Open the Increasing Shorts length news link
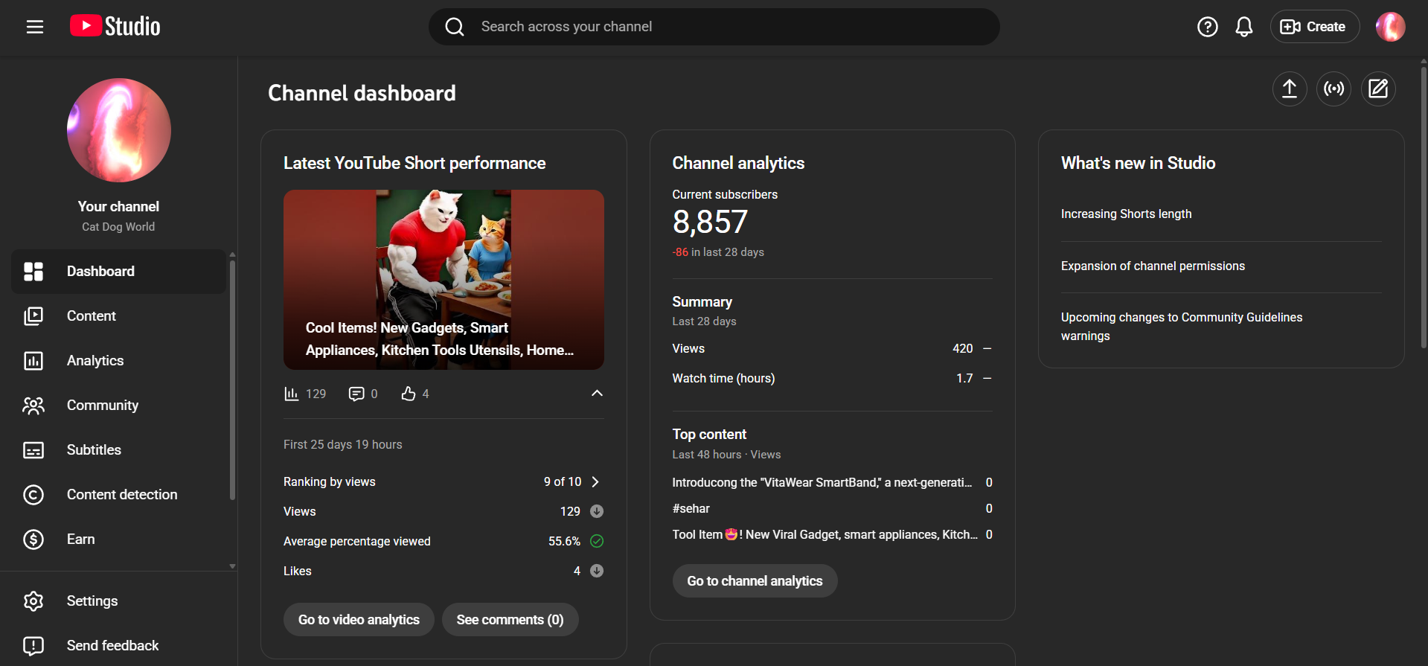1428x666 pixels. pyautogui.click(x=1126, y=214)
